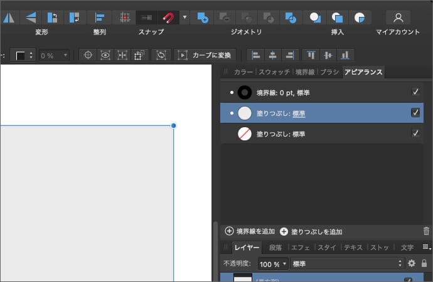Click the light gray fill swatch circle
This screenshot has height=282, width=433.
pyautogui.click(x=245, y=113)
